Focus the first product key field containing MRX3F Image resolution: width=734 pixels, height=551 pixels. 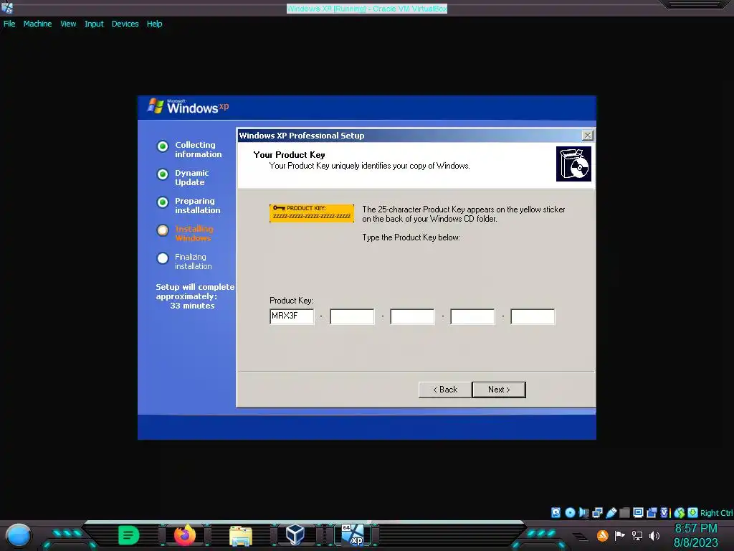pyautogui.click(x=292, y=316)
